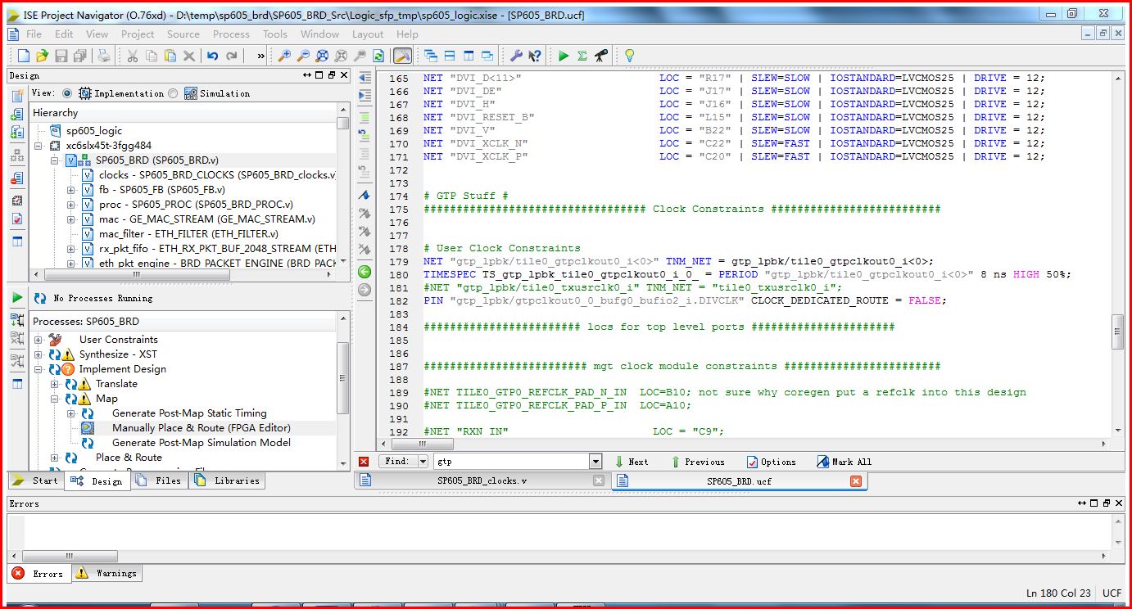Toggle the highlighted wrench-hammer toolbar icon

click(x=402, y=56)
